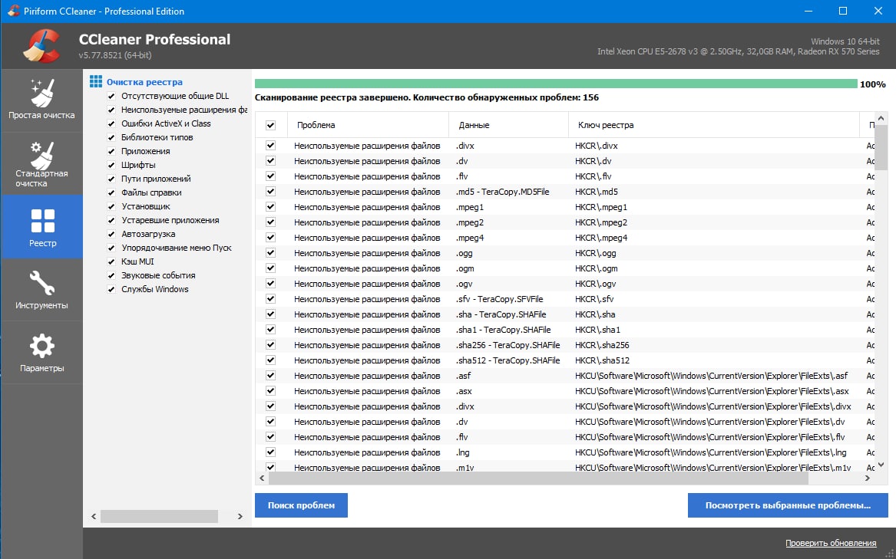896x559 pixels.
Task: Click Посмотреть выбранные проблемы button
Action: [x=788, y=505]
